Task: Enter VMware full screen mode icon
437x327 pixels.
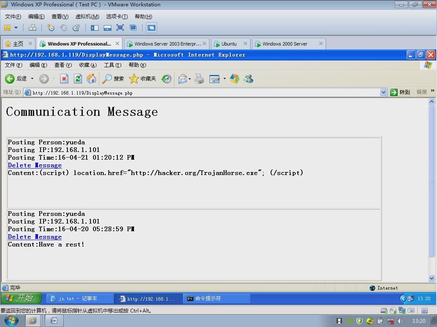Action: tap(120, 28)
